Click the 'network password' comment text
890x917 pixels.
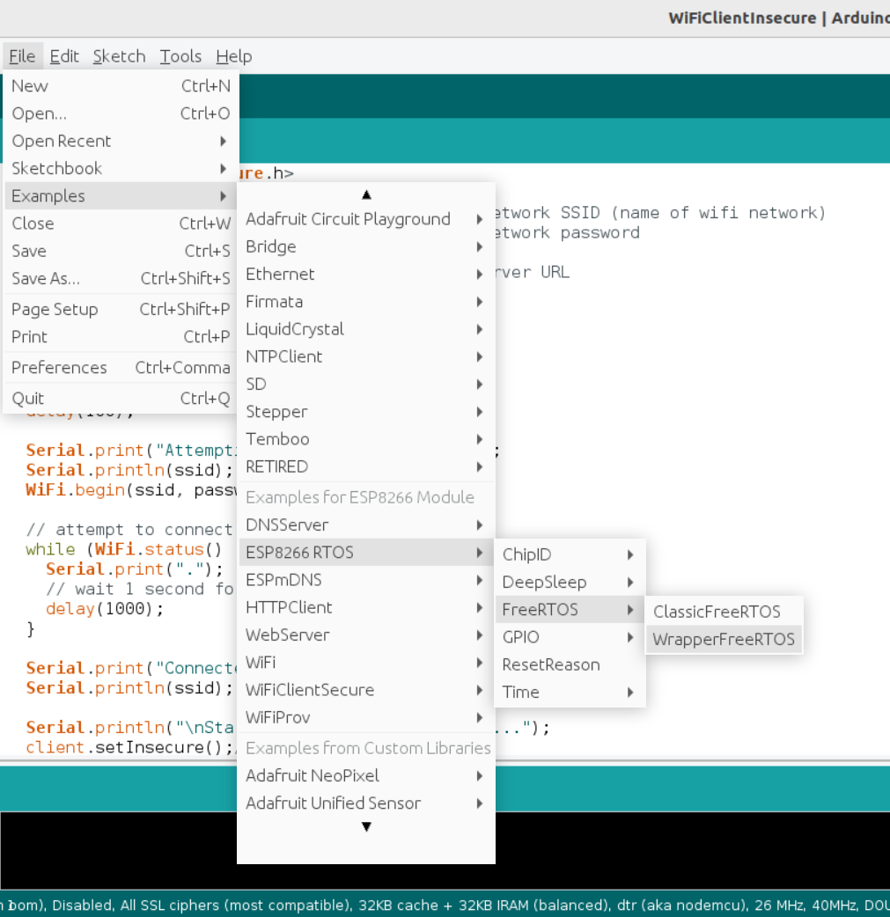coord(566,232)
